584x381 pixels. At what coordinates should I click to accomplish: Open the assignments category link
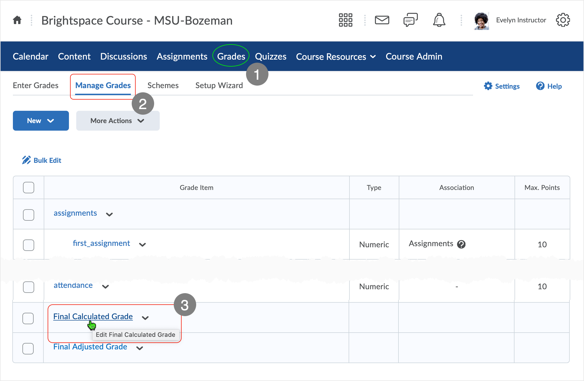click(x=75, y=213)
